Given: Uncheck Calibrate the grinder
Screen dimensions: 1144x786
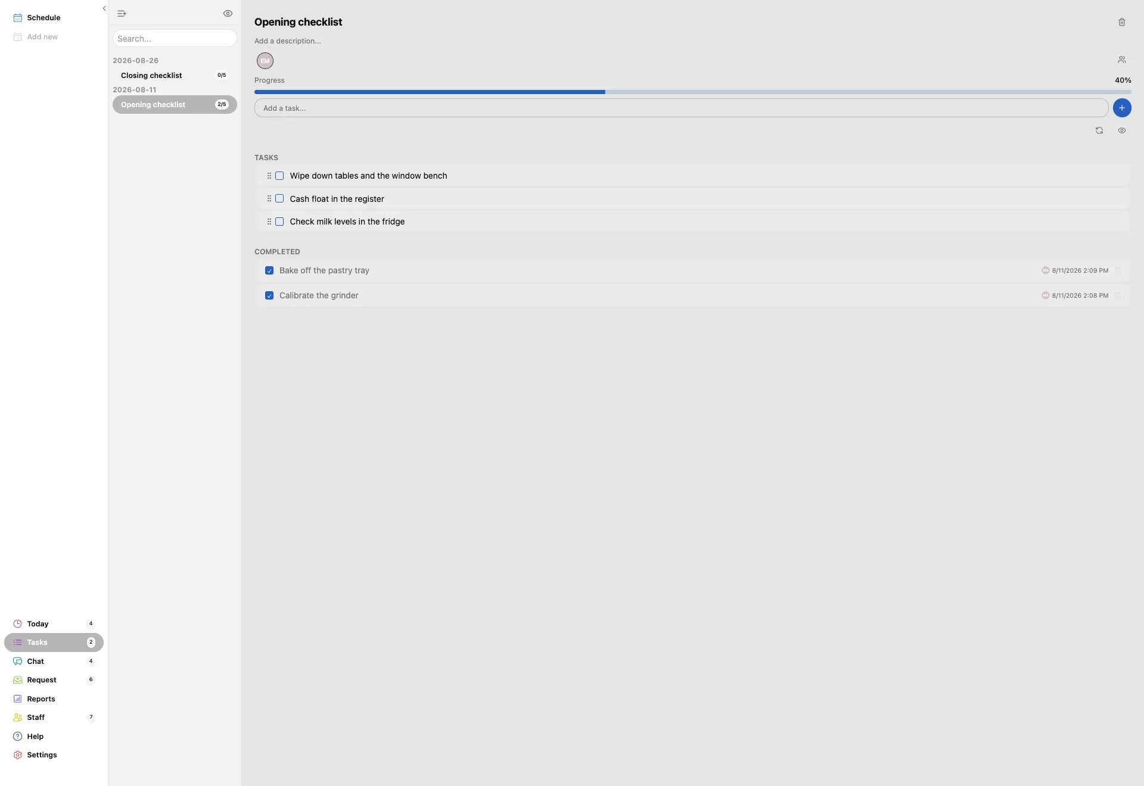Looking at the screenshot, I should click(269, 295).
